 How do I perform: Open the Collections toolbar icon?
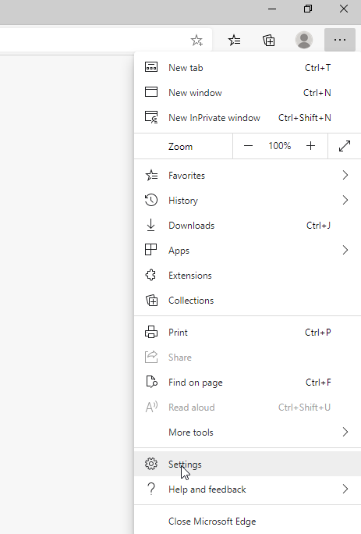coord(269,41)
